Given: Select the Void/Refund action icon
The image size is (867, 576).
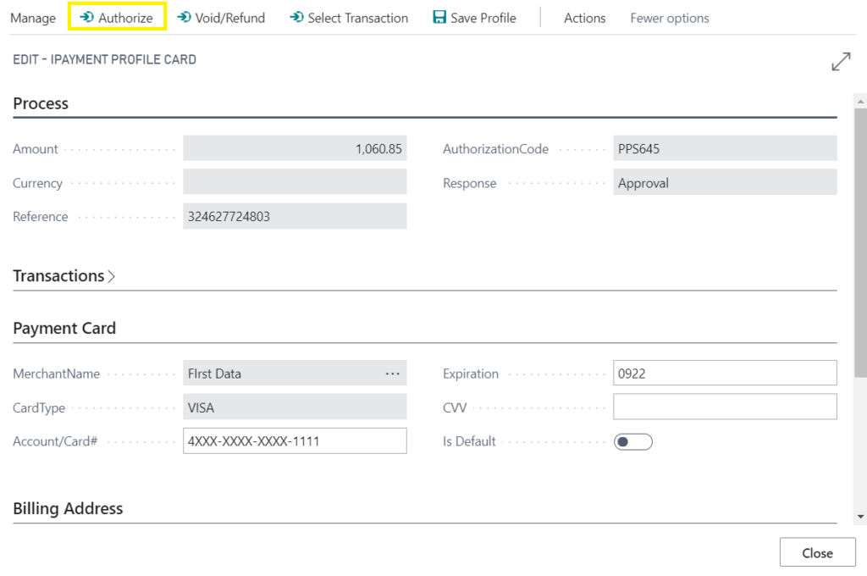Looking at the screenshot, I should pyautogui.click(x=185, y=17).
